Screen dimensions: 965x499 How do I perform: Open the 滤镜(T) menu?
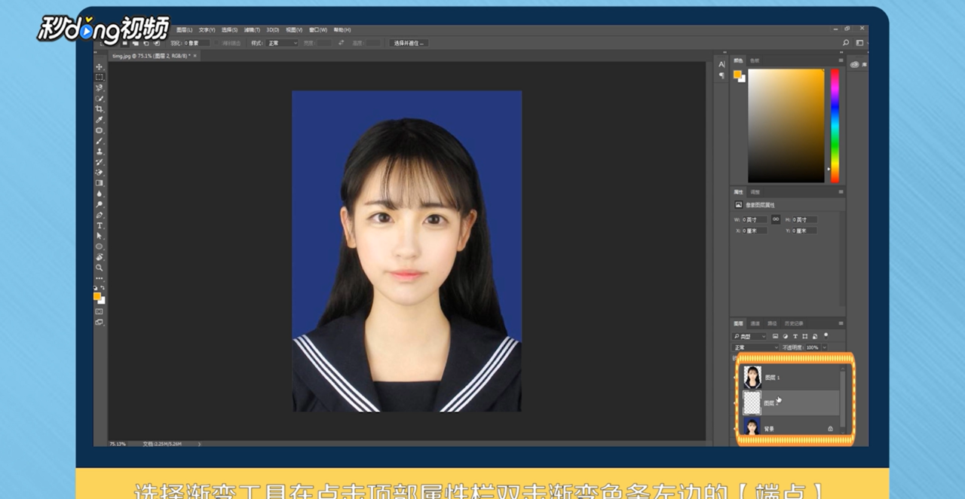click(253, 30)
